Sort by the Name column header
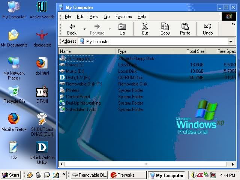The width and height of the screenshot is (240, 180). (x=87, y=51)
